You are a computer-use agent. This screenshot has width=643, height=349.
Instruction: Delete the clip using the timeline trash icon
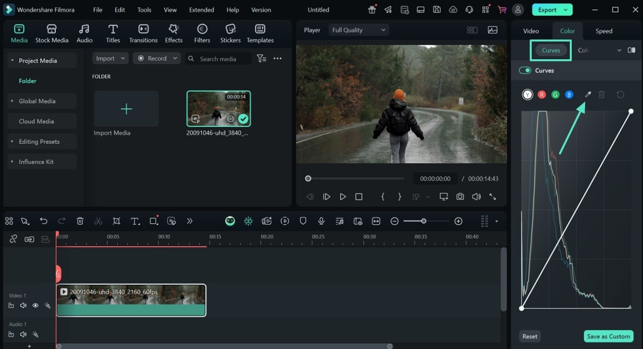click(x=80, y=221)
